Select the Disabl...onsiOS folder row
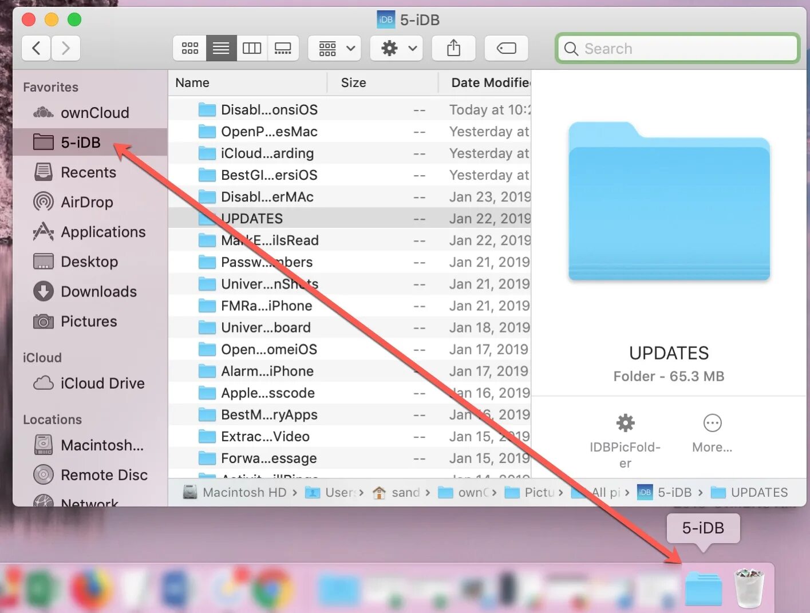Image resolution: width=810 pixels, height=613 pixels. tap(350, 109)
